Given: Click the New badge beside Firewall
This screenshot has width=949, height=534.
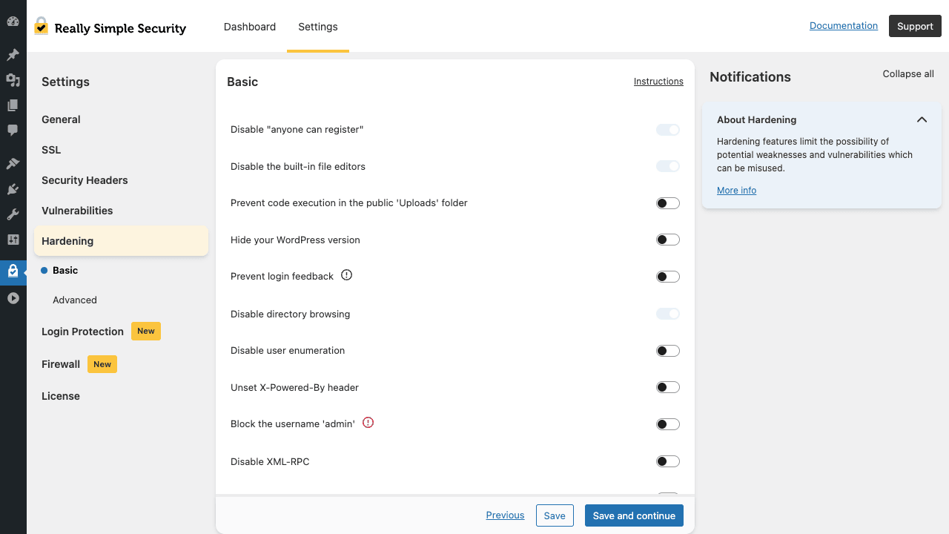Looking at the screenshot, I should pos(102,364).
